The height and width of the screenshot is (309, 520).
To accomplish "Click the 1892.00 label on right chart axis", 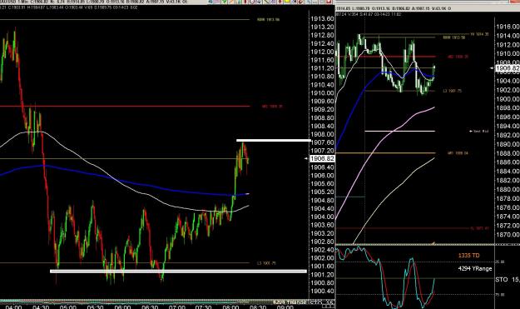I will click(x=508, y=135).
